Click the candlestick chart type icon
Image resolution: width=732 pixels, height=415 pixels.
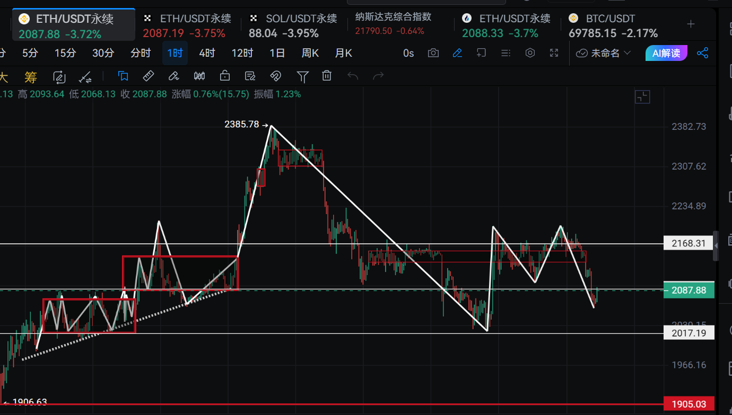[199, 76]
